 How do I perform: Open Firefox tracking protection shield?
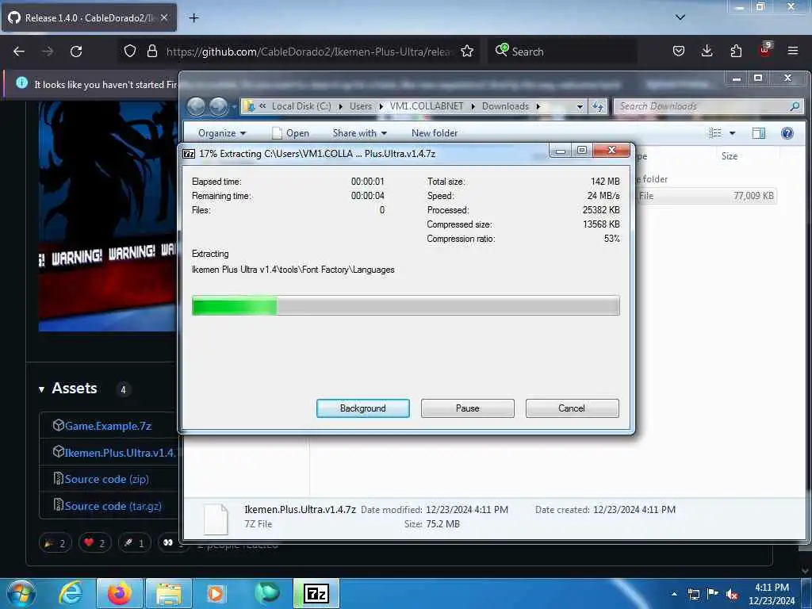pyautogui.click(x=130, y=52)
